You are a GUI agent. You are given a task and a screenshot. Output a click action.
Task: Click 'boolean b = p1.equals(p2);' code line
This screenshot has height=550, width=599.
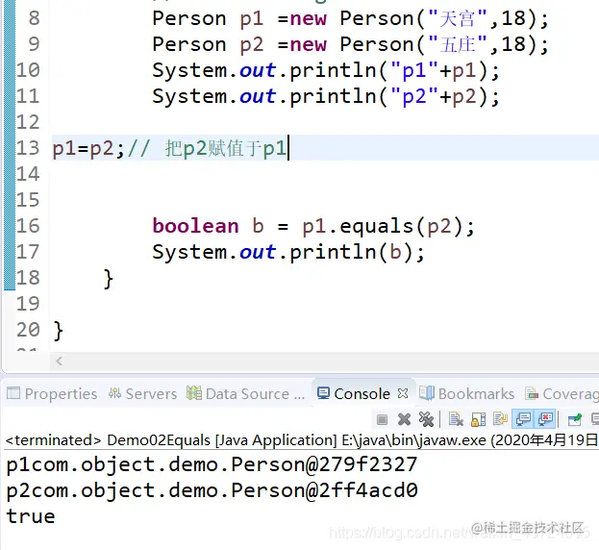click(x=313, y=226)
